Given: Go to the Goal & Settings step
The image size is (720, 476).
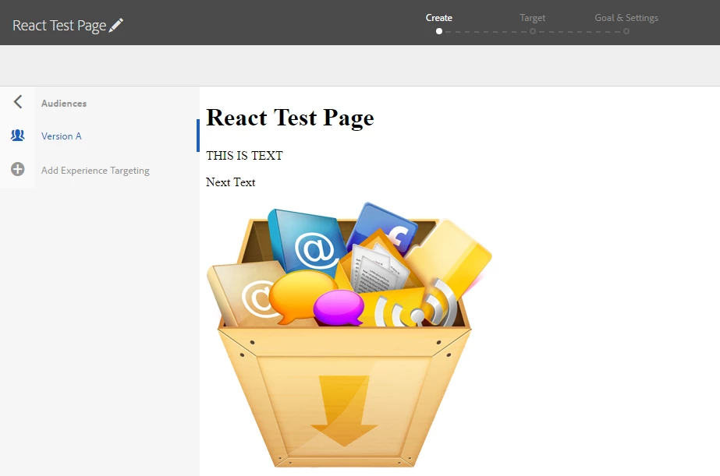Looking at the screenshot, I should pos(626,18).
